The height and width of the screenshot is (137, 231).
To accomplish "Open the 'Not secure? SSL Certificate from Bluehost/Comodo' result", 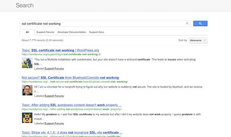I will (x=70, y=78).
